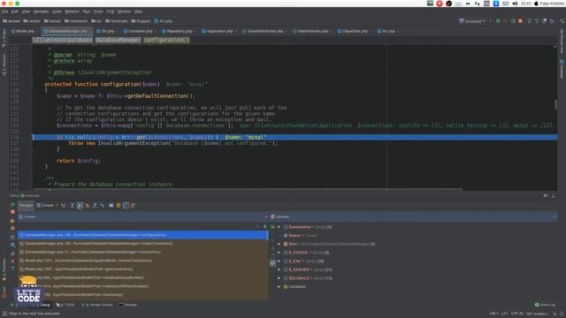Open the Refactor menu
Viewport: 566px width, 318px height.
[72, 11]
